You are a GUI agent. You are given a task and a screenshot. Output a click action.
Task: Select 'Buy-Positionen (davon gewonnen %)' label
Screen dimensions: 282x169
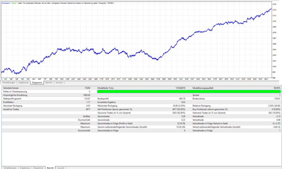click(x=210, y=109)
